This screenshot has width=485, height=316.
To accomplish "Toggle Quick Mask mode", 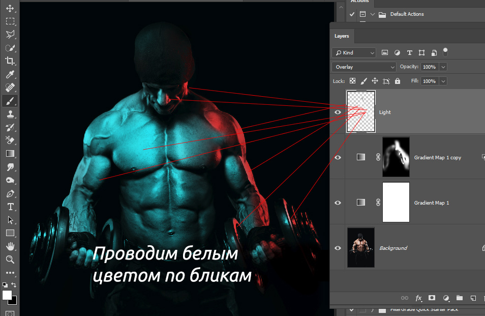I will pos(10,313).
